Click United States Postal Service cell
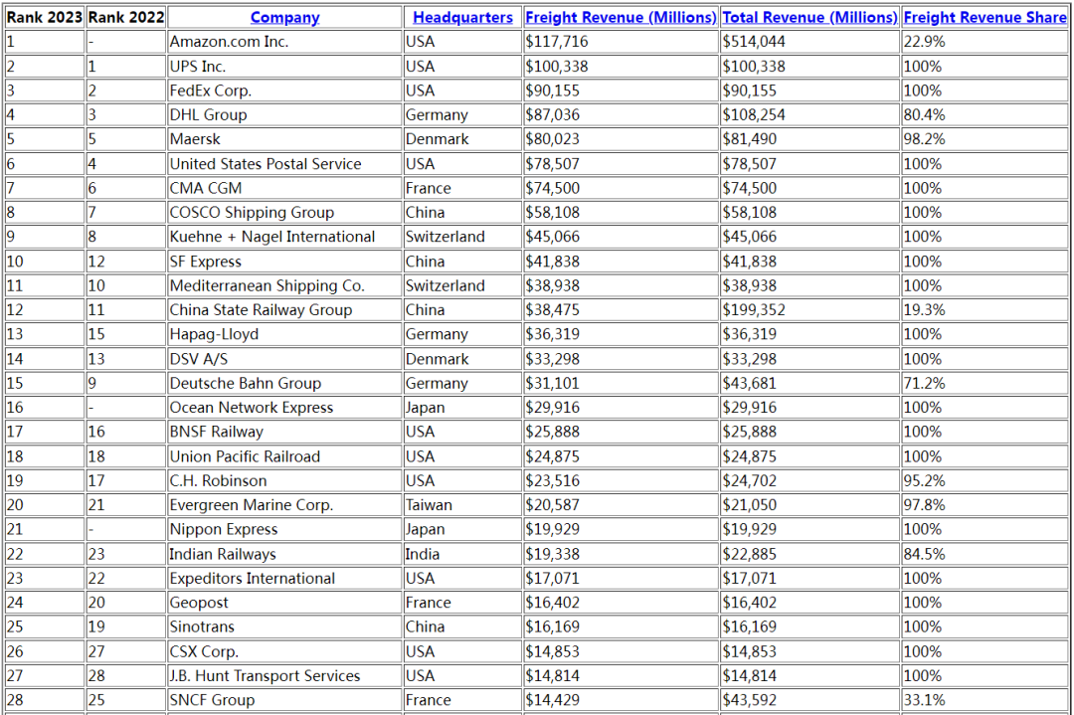Image resolution: width=1074 pixels, height=715 pixels. pos(285,164)
